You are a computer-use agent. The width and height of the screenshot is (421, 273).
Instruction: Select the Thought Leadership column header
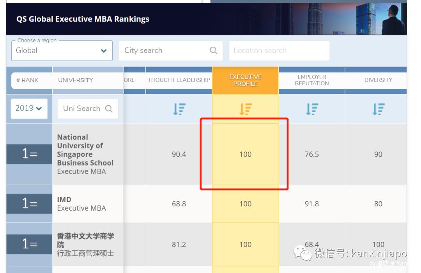[179, 80]
